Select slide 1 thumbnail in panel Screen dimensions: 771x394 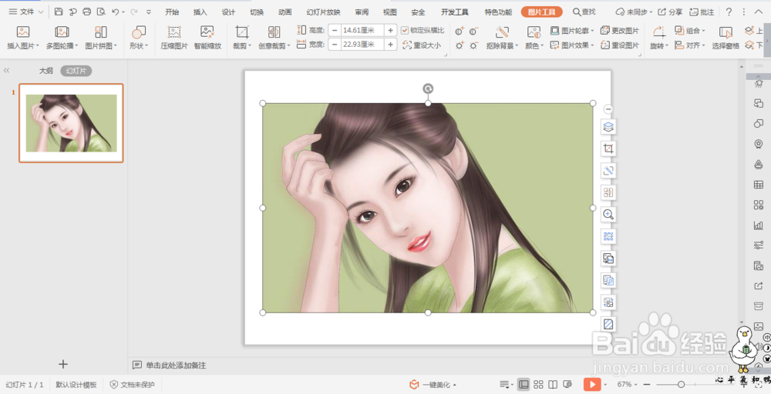coord(71,123)
